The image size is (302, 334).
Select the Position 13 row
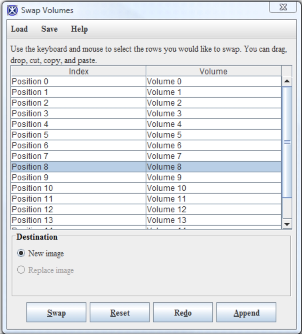coord(78,220)
